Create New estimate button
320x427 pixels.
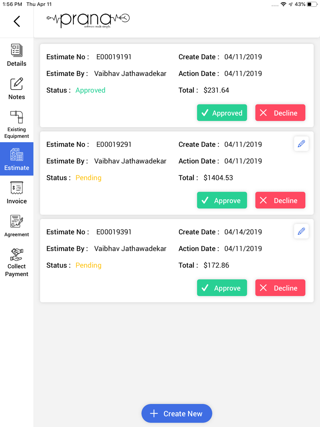[x=177, y=413]
